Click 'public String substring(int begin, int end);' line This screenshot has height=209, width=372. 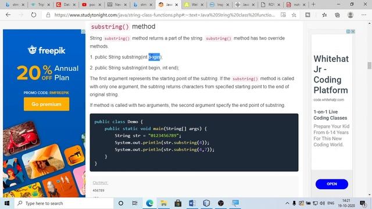tap(137, 68)
